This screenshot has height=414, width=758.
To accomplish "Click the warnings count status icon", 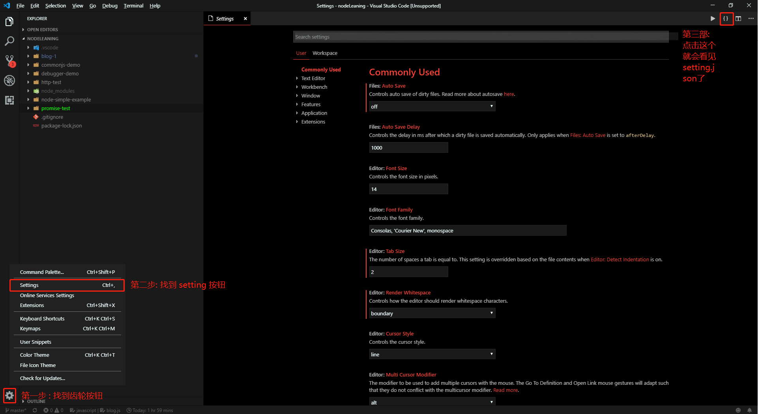I will coord(59,410).
